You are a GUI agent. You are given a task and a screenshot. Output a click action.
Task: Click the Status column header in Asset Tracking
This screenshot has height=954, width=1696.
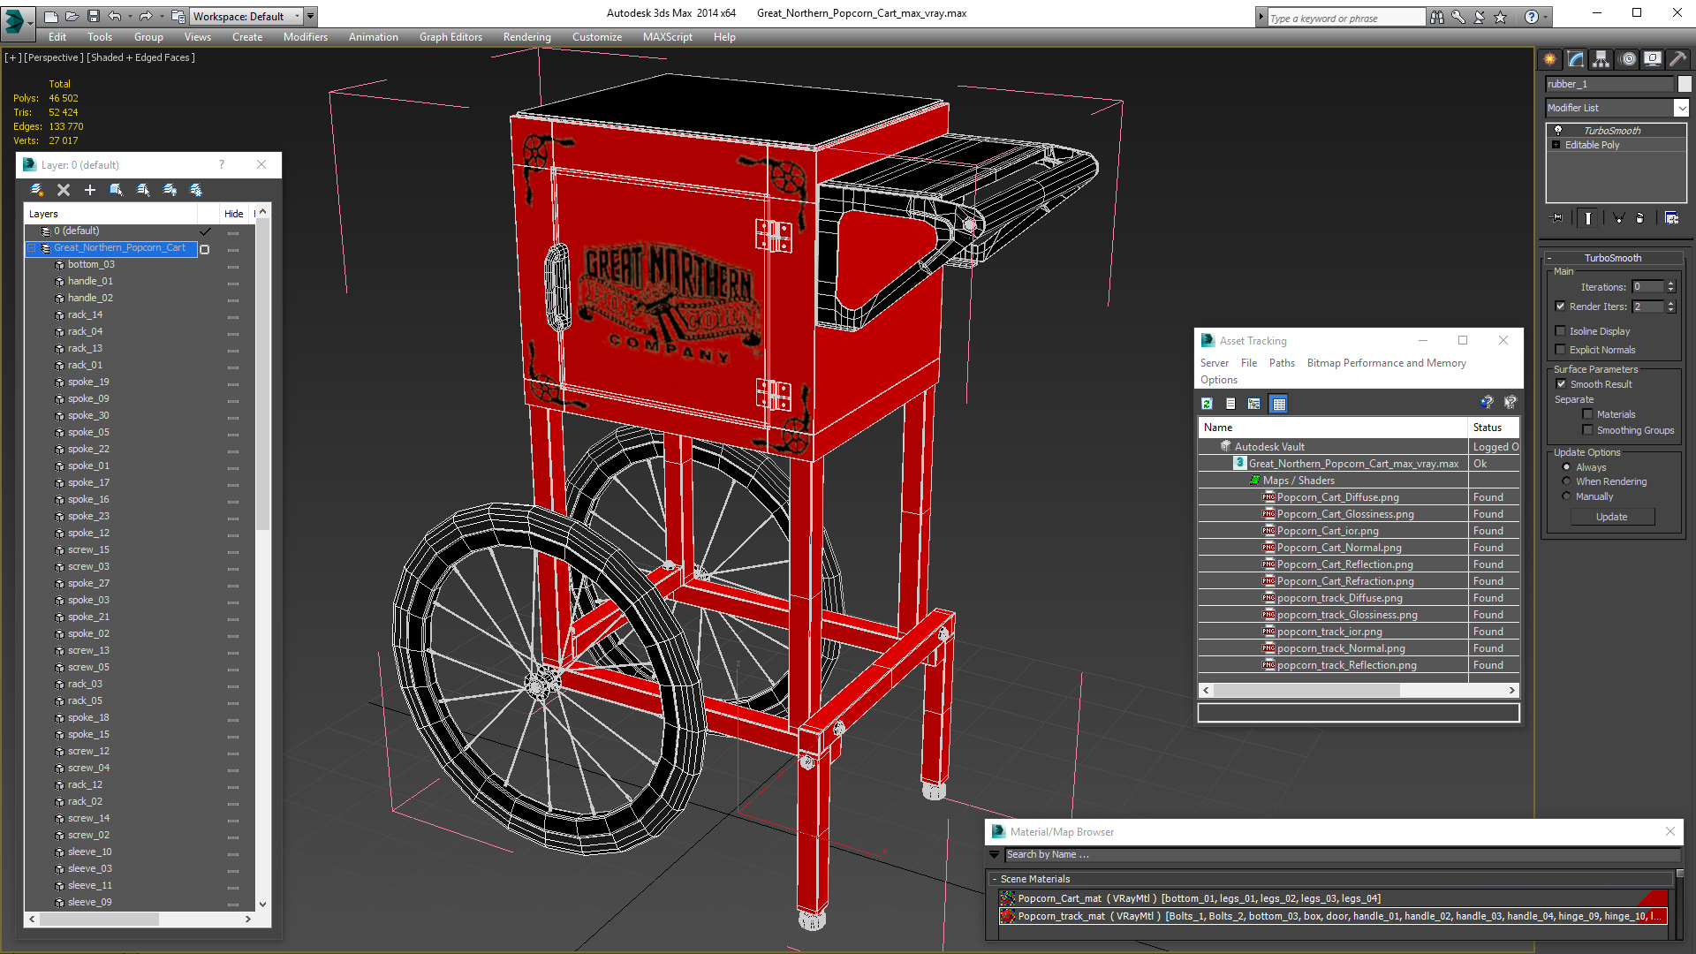click(x=1494, y=428)
